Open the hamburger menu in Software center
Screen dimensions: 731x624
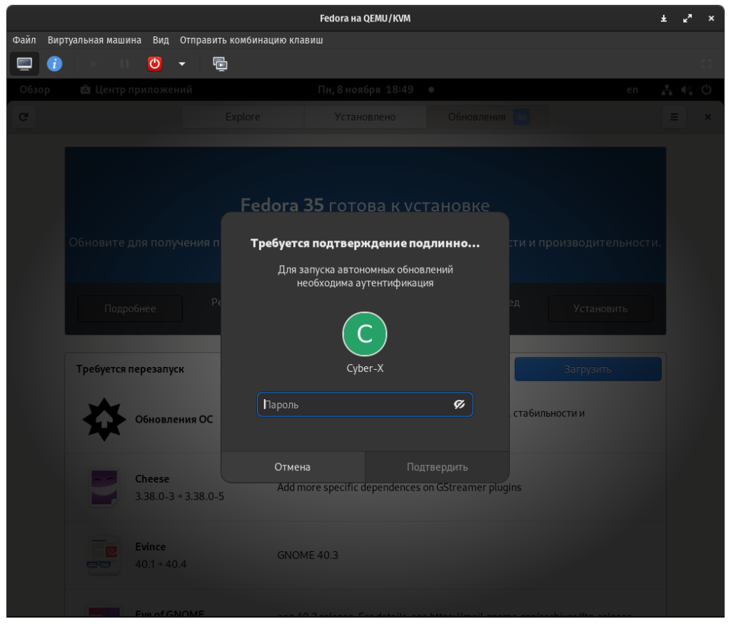[x=674, y=117]
